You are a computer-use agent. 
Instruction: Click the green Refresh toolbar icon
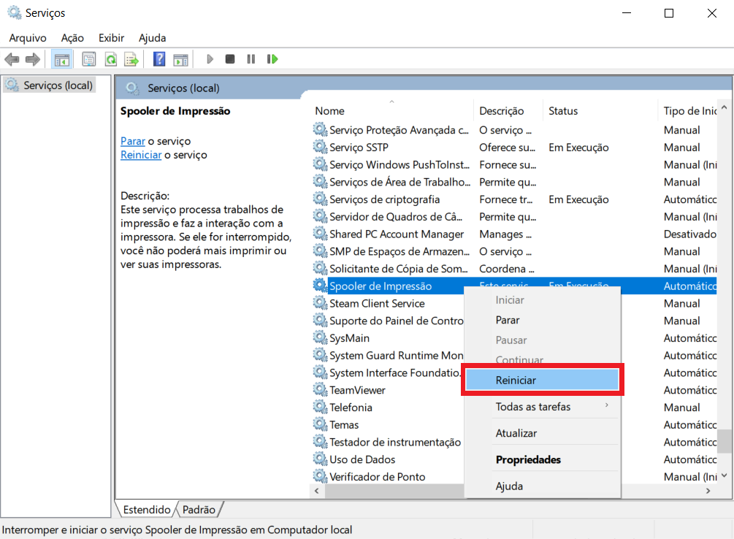pos(110,59)
